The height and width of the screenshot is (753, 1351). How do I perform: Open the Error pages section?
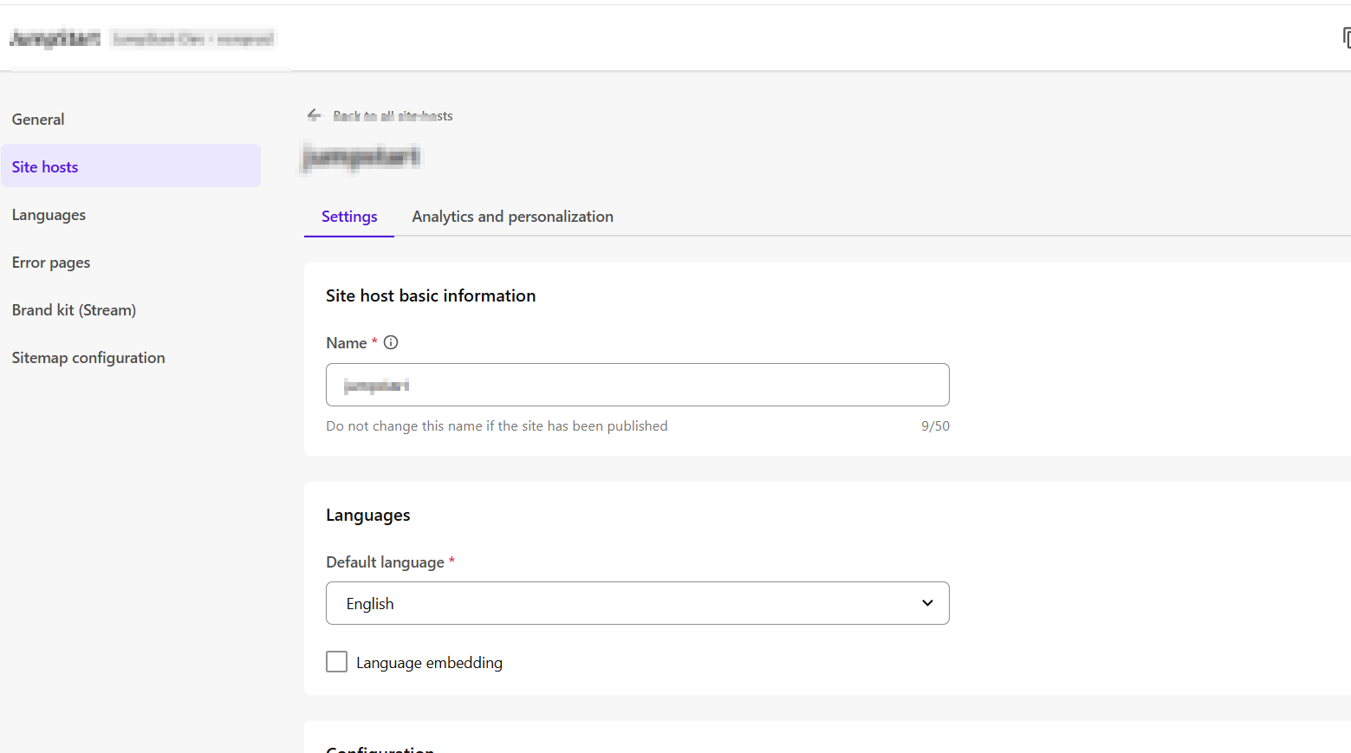[50, 262]
